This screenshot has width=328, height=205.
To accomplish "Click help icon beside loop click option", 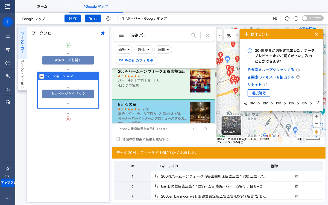I will coord(298,70).
